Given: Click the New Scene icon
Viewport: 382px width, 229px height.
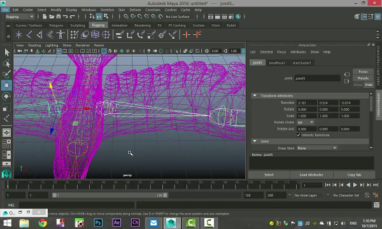Looking at the screenshot, I should tap(45, 17).
